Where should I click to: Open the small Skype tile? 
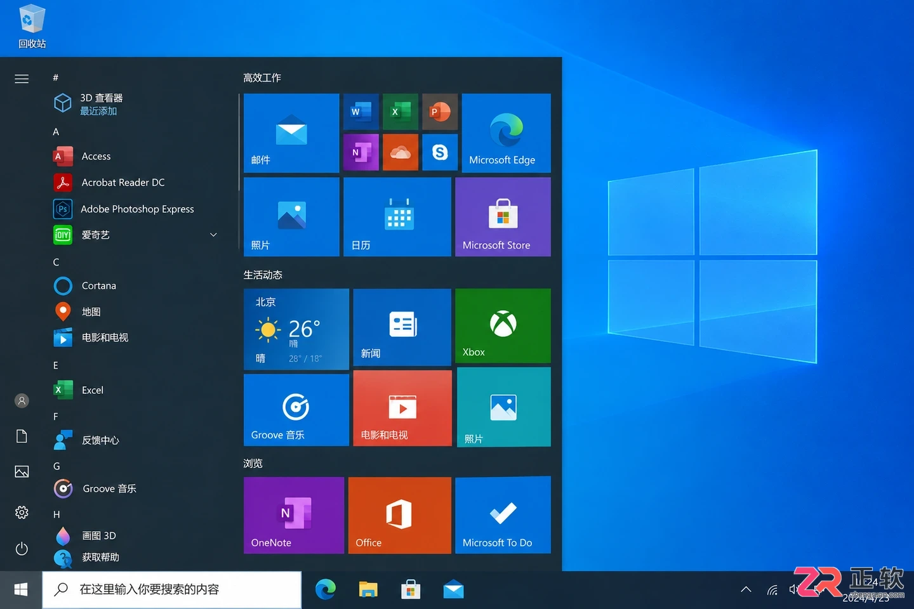[440, 152]
